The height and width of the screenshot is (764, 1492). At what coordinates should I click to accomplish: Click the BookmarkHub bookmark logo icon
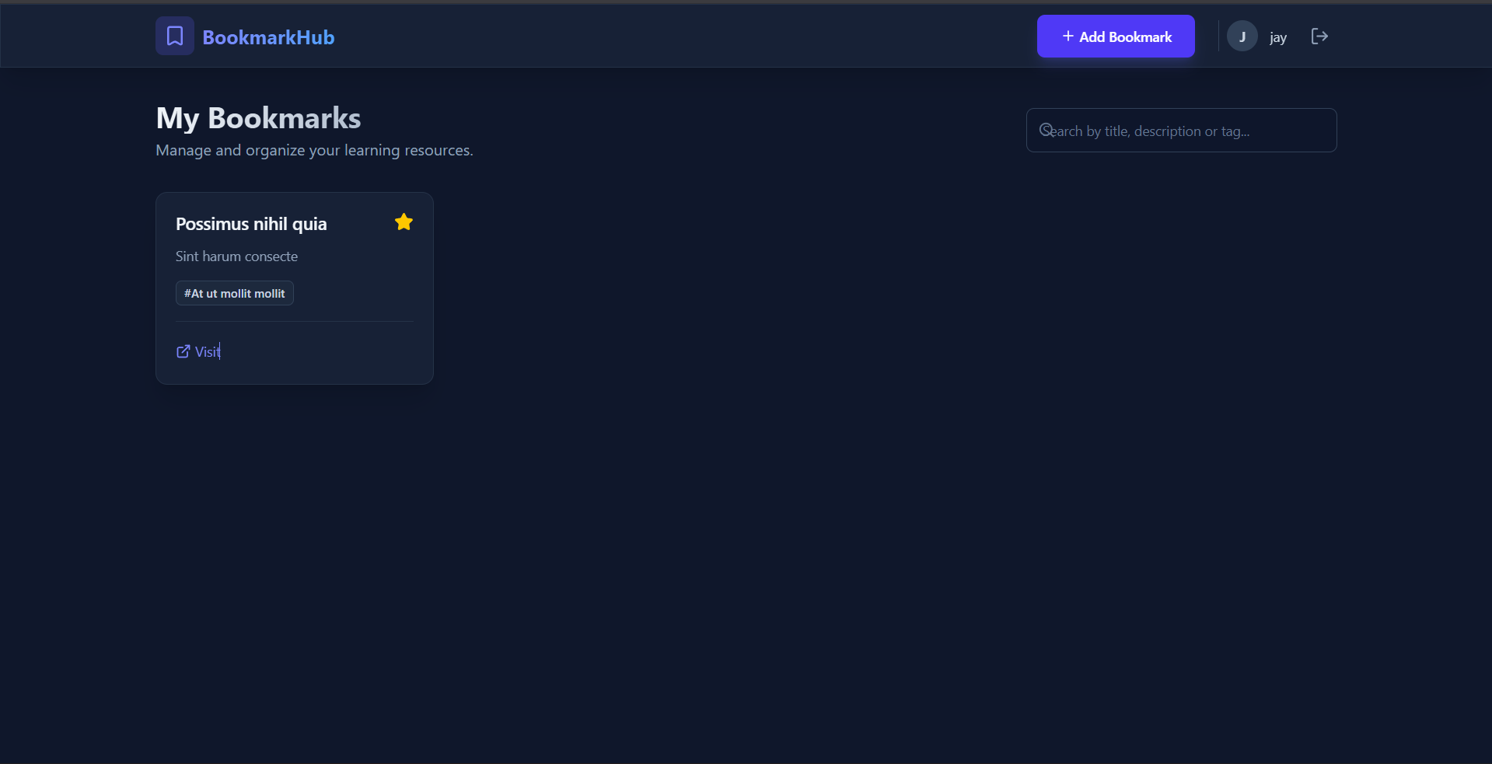(175, 36)
